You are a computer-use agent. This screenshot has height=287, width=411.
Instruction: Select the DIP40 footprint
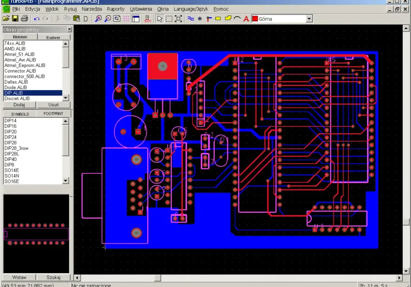pos(33,159)
